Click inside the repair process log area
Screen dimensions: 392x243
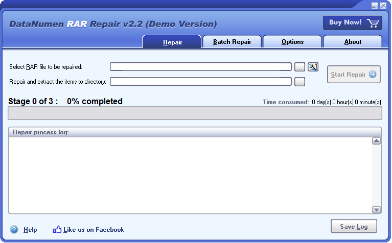[x=190, y=175]
